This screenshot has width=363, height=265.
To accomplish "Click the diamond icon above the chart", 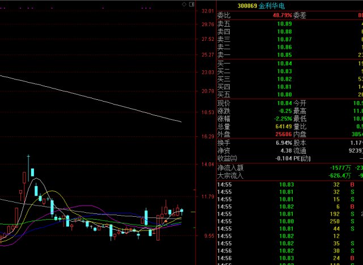I will tap(185, 4).
